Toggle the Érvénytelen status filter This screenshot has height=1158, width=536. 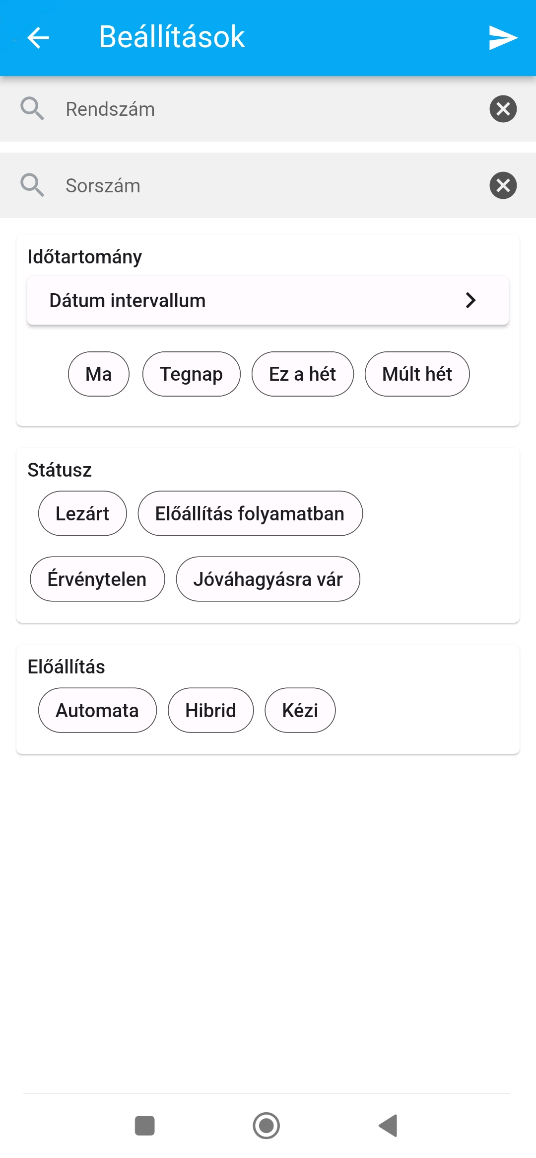pos(97,579)
